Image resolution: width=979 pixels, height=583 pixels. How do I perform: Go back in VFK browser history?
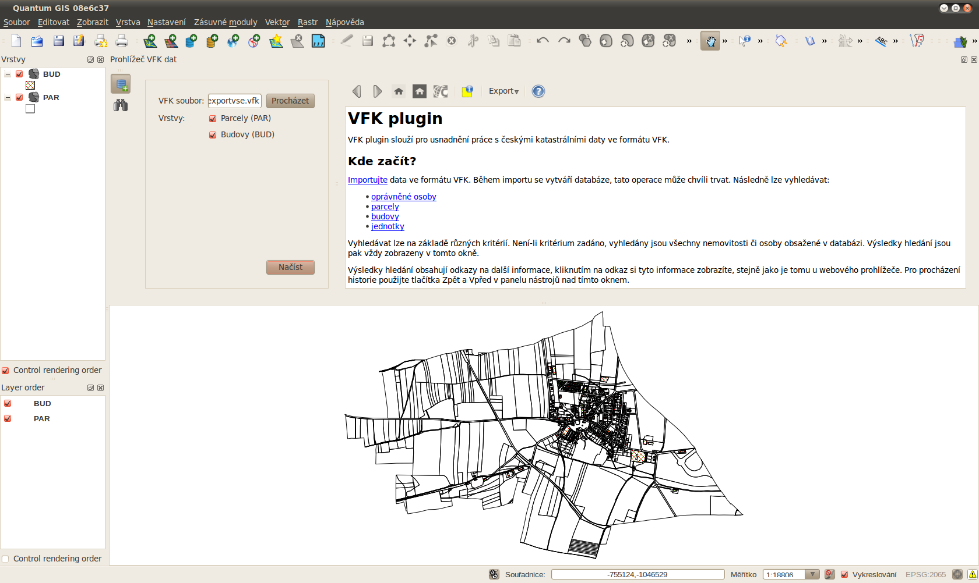coord(357,91)
